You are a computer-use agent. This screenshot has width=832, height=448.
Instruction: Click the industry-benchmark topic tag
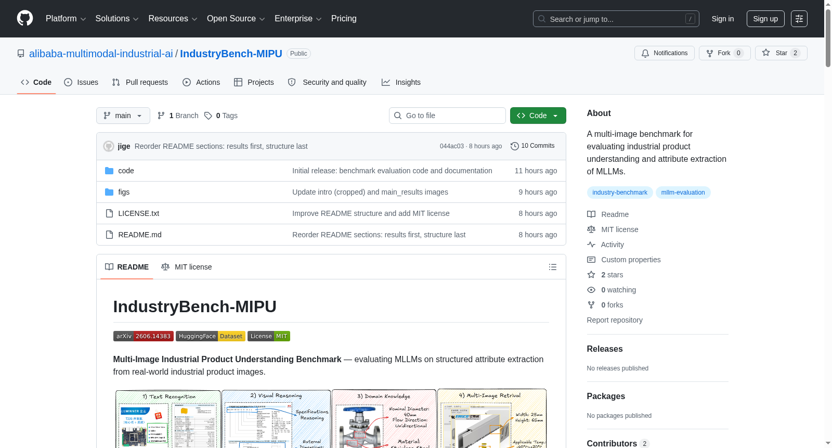click(x=620, y=193)
